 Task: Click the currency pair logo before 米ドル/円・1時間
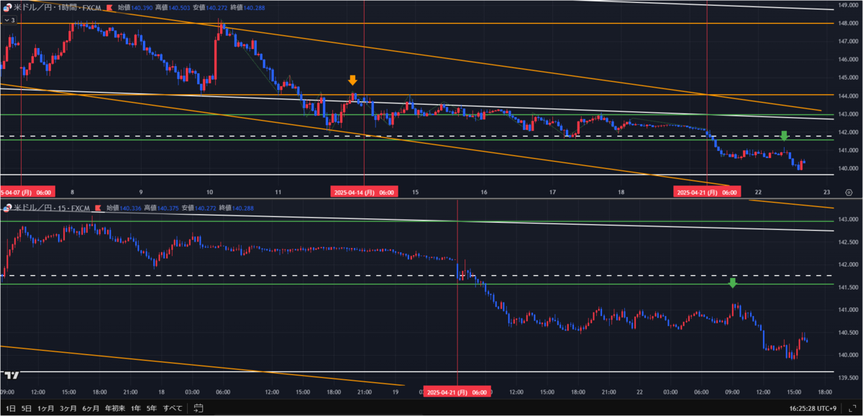point(7,7)
